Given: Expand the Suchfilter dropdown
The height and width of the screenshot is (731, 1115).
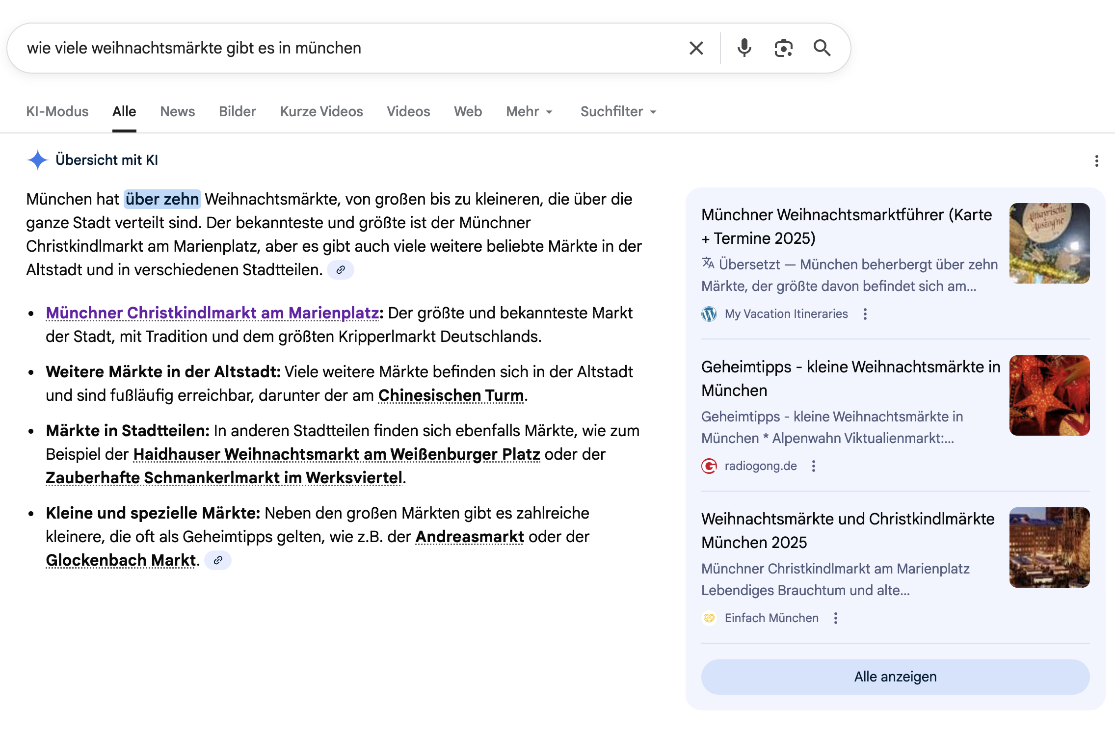Looking at the screenshot, I should point(618,112).
